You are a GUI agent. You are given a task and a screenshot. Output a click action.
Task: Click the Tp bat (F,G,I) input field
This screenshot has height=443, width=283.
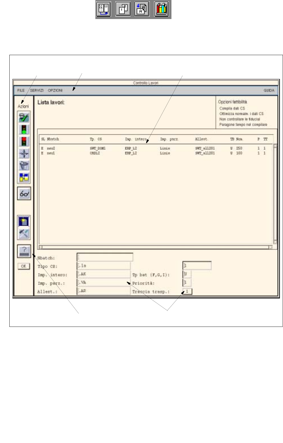click(x=187, y=274)
